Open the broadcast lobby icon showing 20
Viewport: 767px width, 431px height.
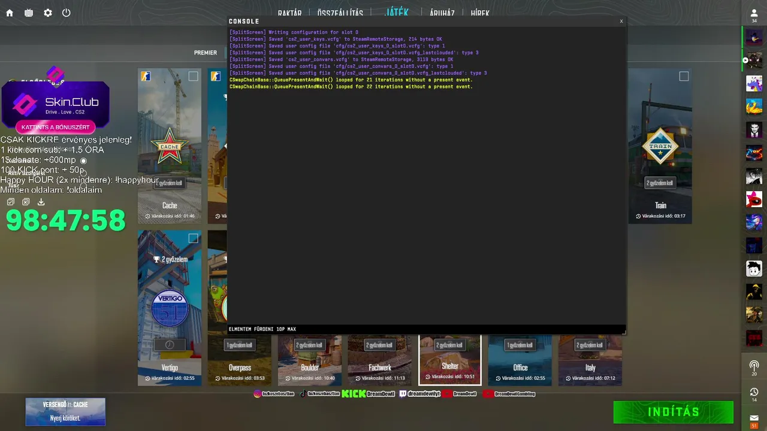point(754,368)
